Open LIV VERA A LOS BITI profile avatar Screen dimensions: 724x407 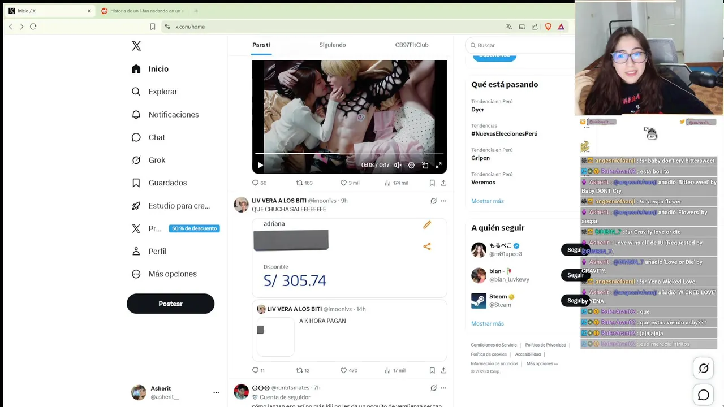[242, 205]
